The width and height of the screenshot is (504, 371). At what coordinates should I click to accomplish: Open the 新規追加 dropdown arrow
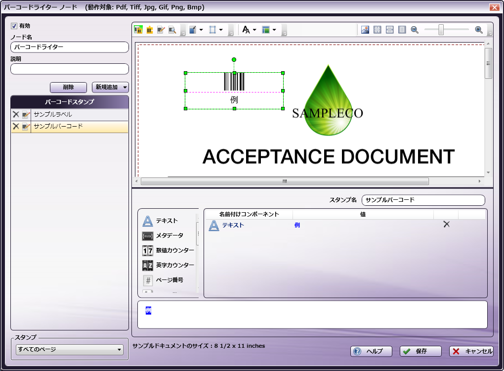(125, 87)
